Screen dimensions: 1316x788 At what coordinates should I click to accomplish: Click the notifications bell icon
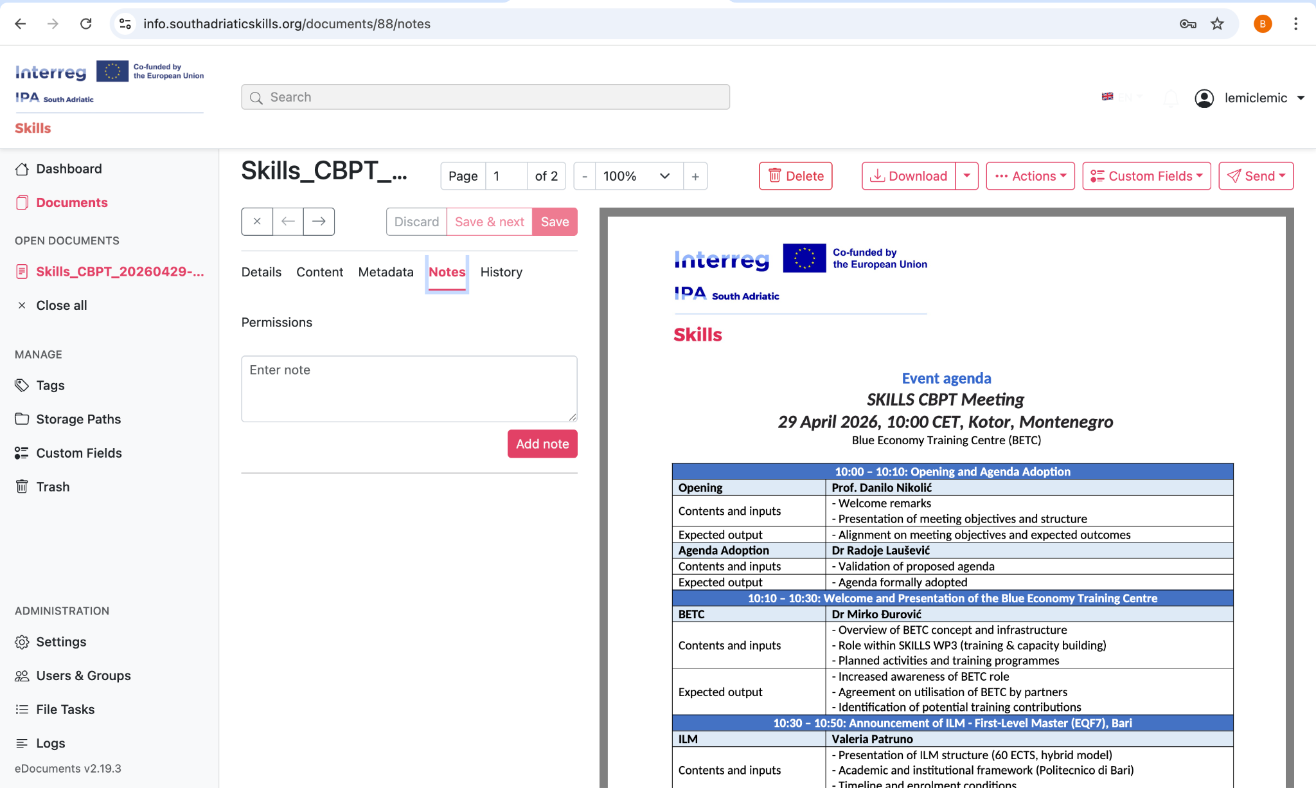point(1171,98)
